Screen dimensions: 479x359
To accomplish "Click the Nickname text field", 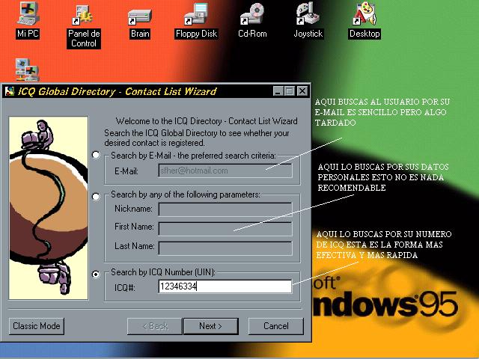I will (x=225, y=209).
